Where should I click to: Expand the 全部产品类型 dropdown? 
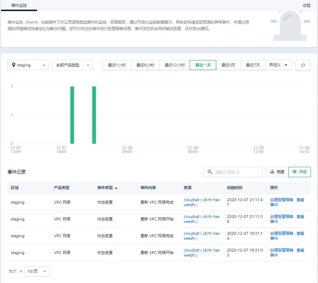(x=72, y=65)
